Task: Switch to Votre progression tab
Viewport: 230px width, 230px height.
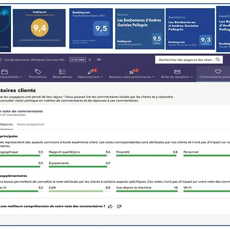Action: coord(31,124)
